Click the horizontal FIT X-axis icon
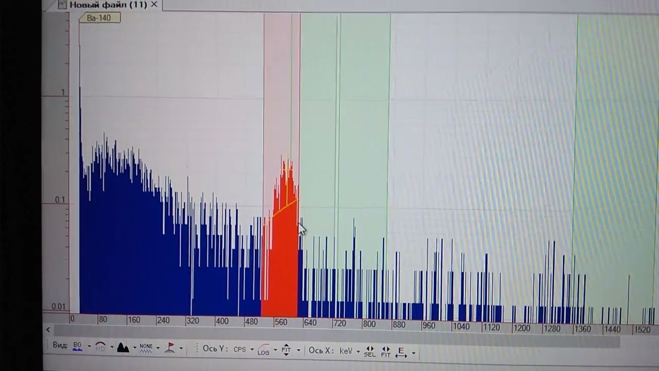This screenshot has width=659, height=371. 386,352
